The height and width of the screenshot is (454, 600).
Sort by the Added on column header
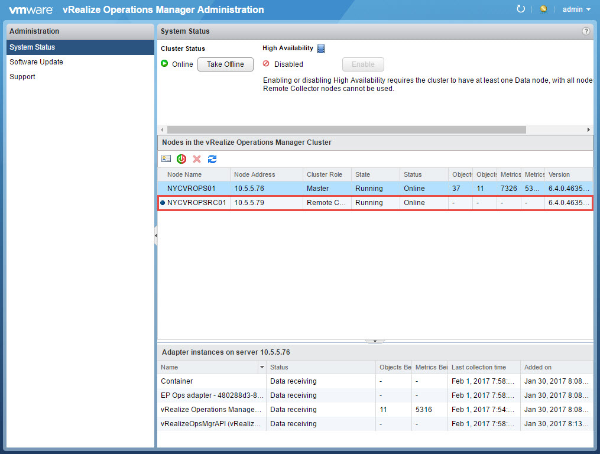click(557, 367)
